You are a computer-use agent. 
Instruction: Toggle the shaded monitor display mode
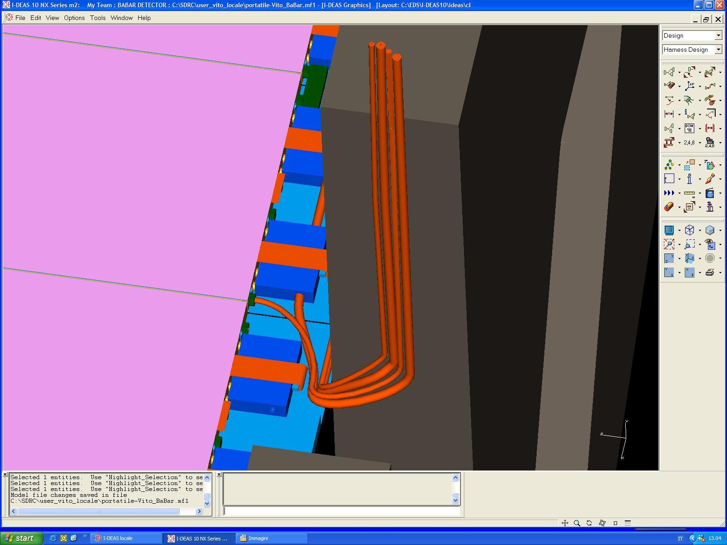[669, 230]
